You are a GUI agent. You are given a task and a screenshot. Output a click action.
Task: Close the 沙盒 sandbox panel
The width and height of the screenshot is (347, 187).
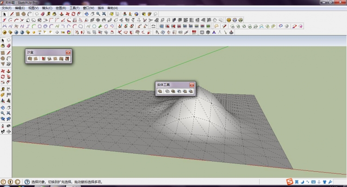click(x=68, y=52)
